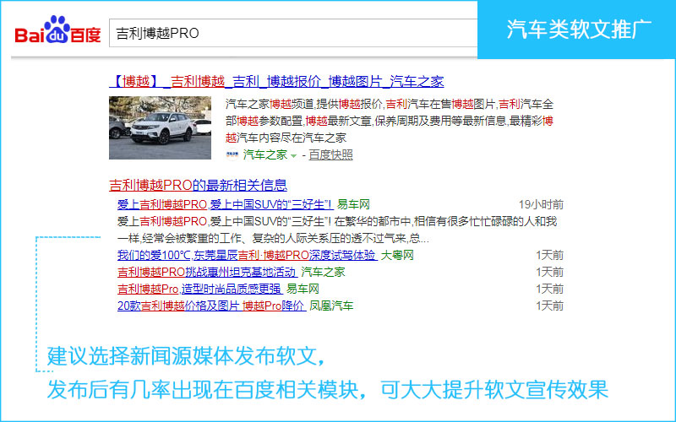This screenshot has width=676, height=422.
Task: Open 吉利博越Pro,造型时尚品质感更强 news link
Action: click(200, 289)
